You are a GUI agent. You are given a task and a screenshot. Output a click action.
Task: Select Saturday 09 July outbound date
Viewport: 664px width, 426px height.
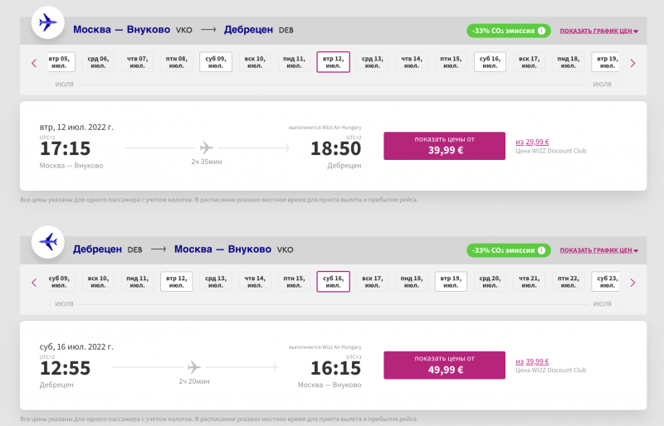(216, 62)
